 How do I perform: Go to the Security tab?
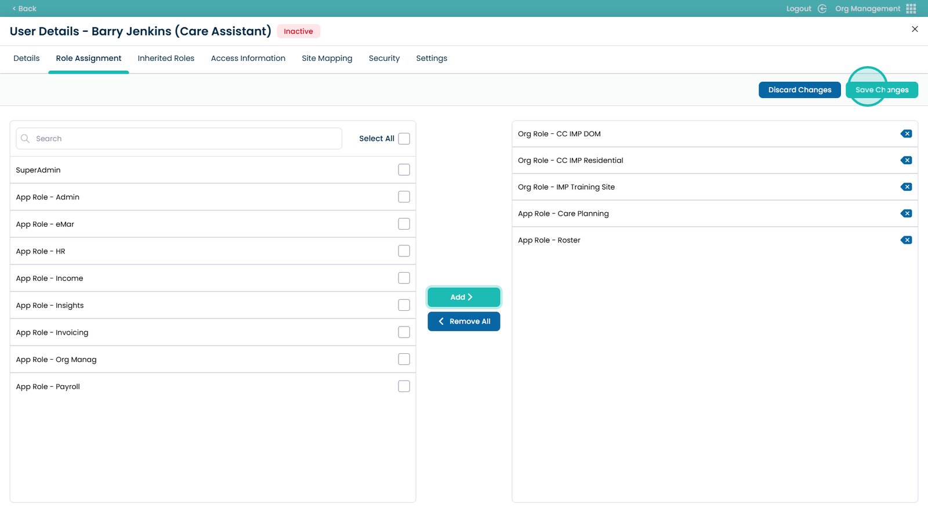[x=384, y=59]
